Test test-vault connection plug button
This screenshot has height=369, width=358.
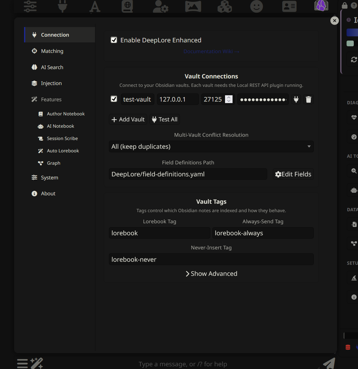[296, 99]
